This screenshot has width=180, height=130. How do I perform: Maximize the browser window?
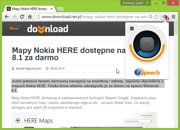(x=164, y=3)
